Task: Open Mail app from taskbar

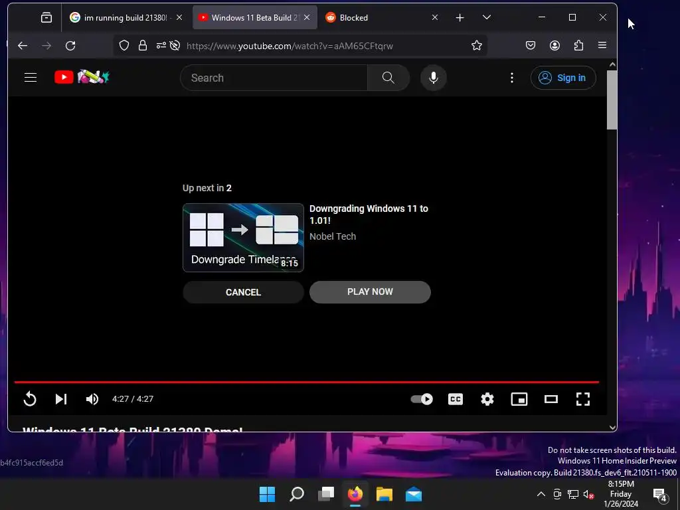Action: pyautogui.click(x=414, y=494)
